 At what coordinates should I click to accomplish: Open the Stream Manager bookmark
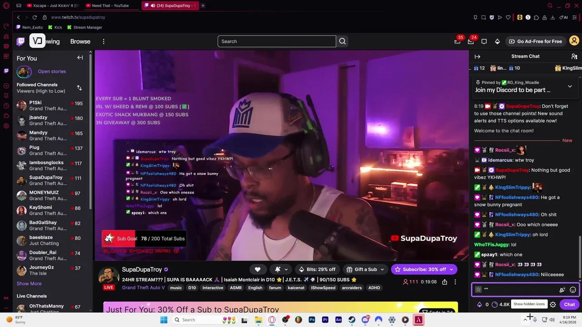tap(85, 27)
